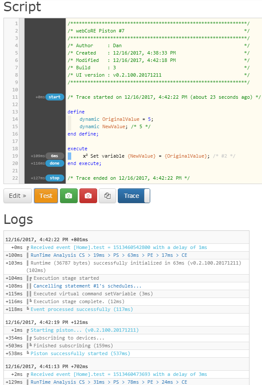Image resolution: width=262 pixels, height=385 pixels.
Task: Click the 'execute' keyword
Action: tap(77, 149)
